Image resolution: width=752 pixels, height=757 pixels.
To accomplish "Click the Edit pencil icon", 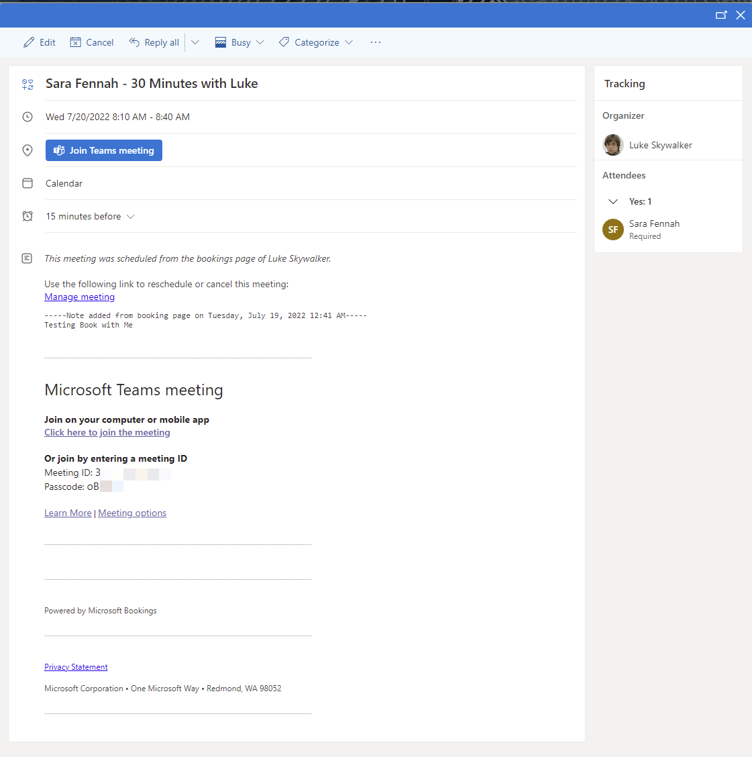I will tap(29, 42).
